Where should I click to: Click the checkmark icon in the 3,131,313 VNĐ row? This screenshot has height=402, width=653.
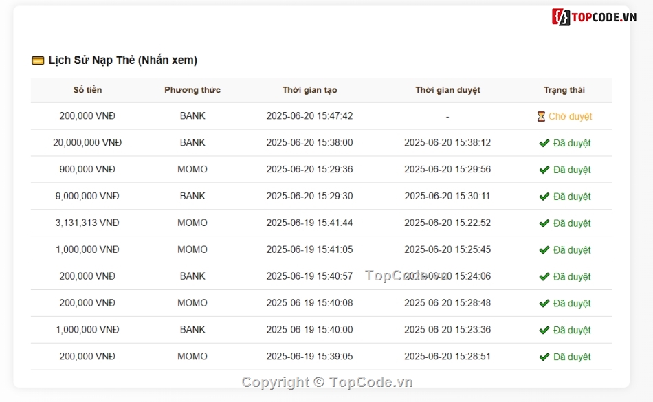click(544, 223)
